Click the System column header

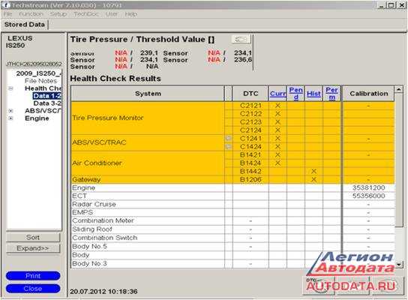pos(148,94)
